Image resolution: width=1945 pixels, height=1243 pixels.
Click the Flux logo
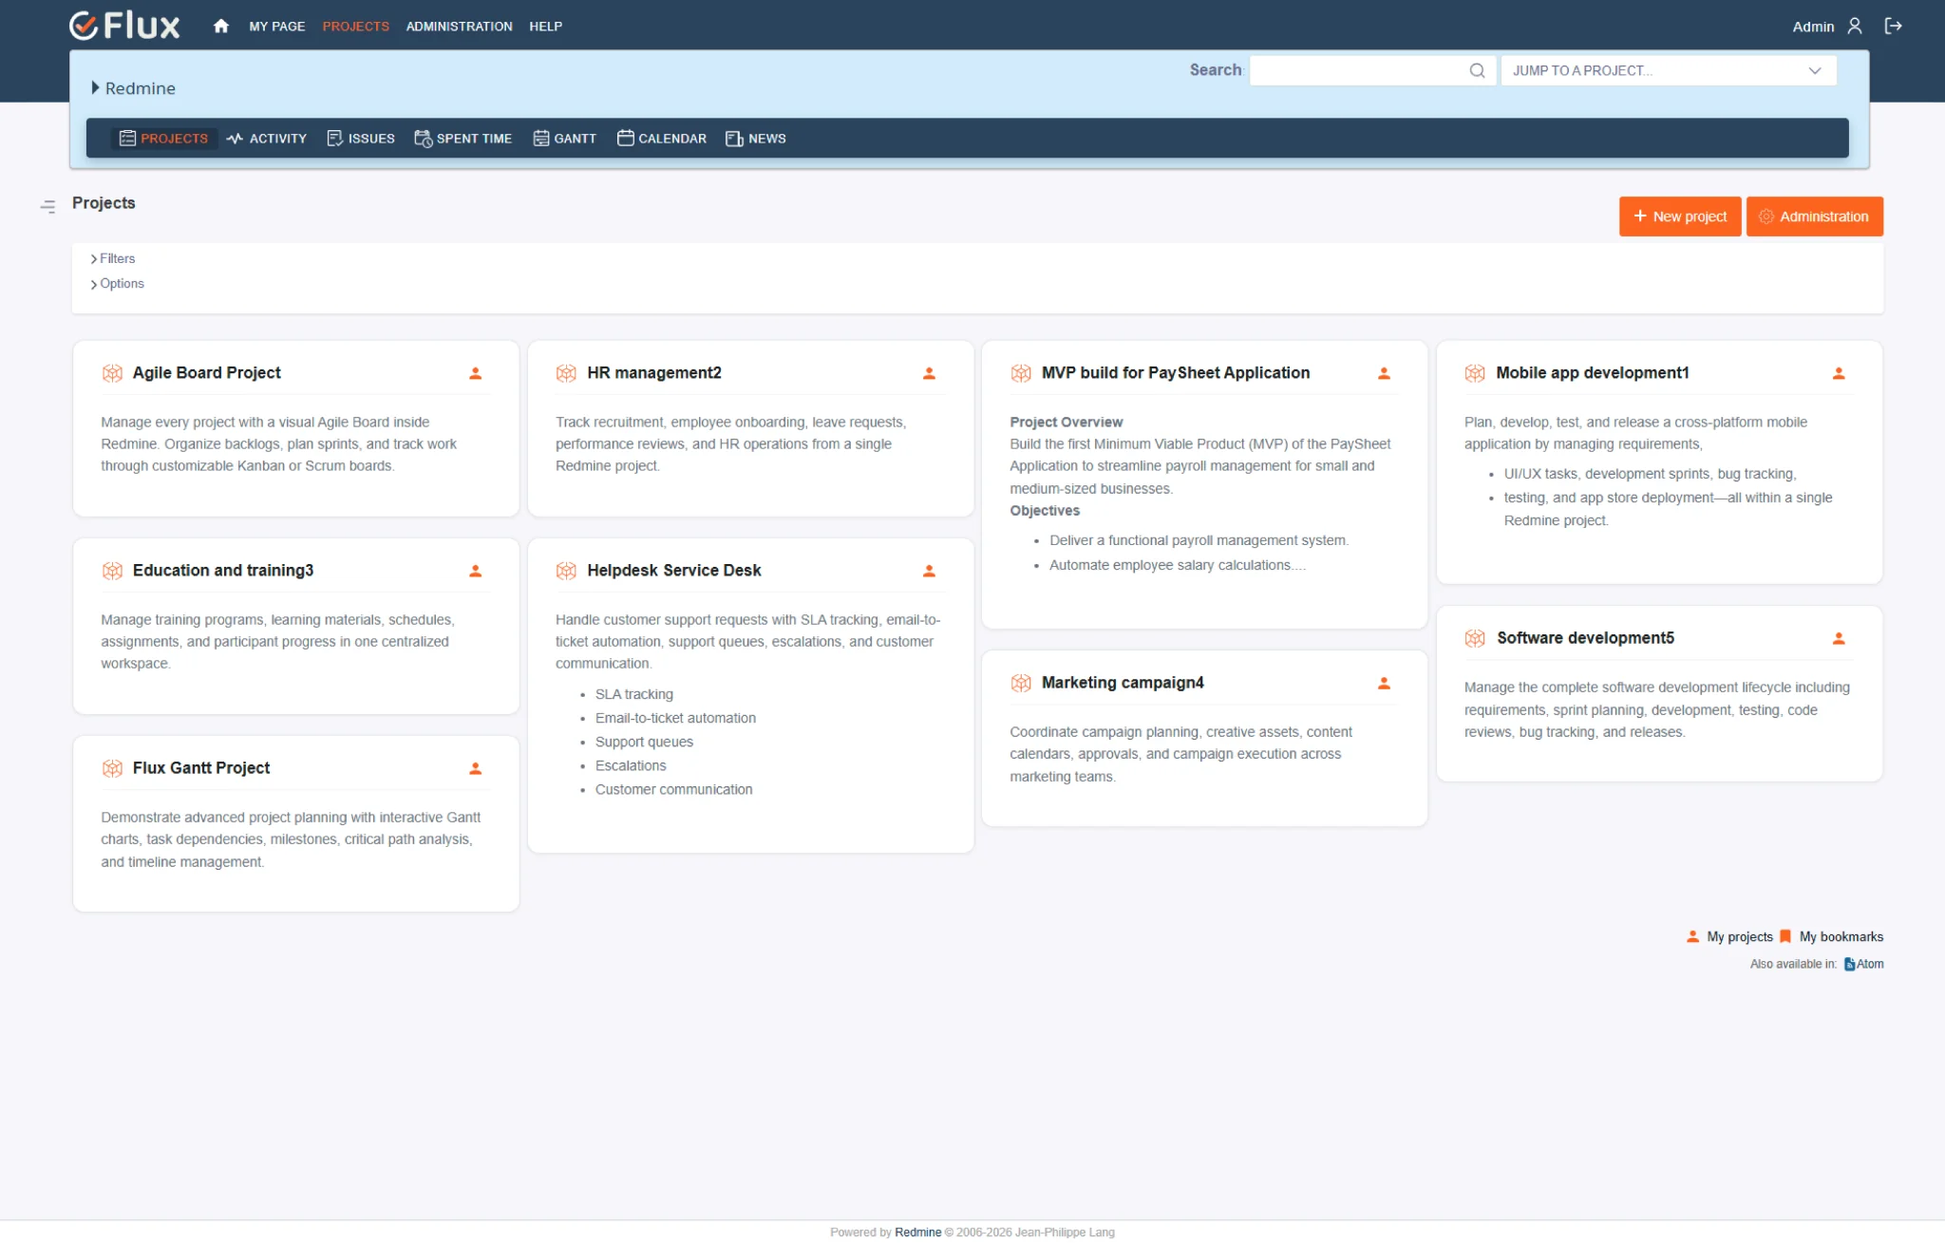pyautogui.click(x=124, y=26)
